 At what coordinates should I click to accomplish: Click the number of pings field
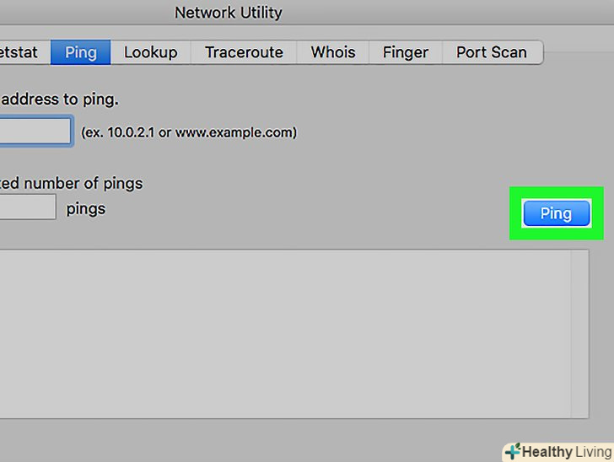(25, 207)
